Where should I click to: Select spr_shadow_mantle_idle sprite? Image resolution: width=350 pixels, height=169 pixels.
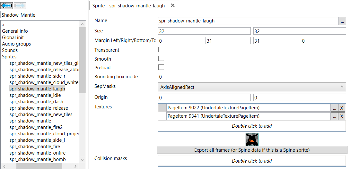(x=35, y=95)
